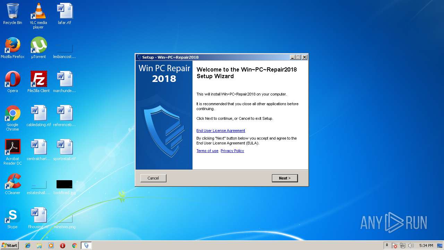
Task: Select the Mozilla Firefox desktop shortcut
Action: coord(12,48)
